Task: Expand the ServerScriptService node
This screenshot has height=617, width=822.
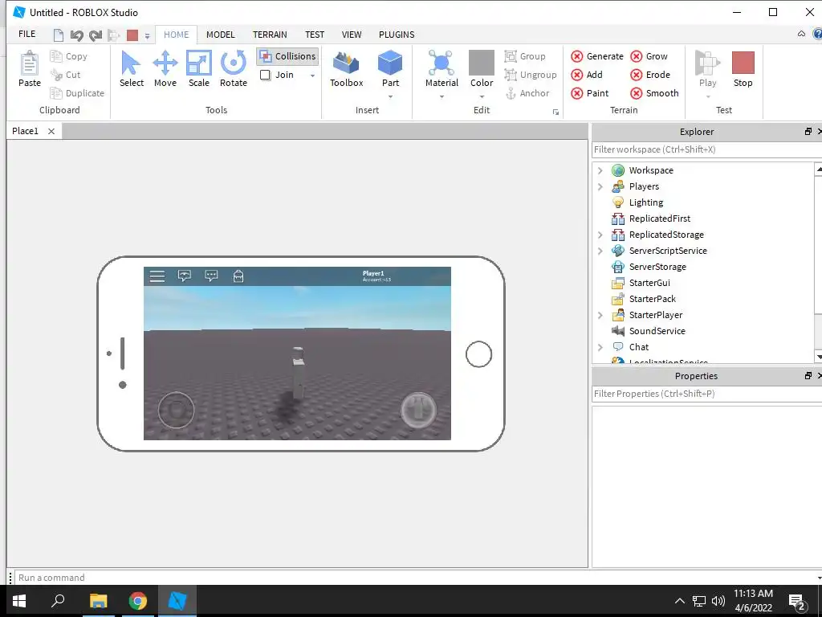Action: (600, 251)
